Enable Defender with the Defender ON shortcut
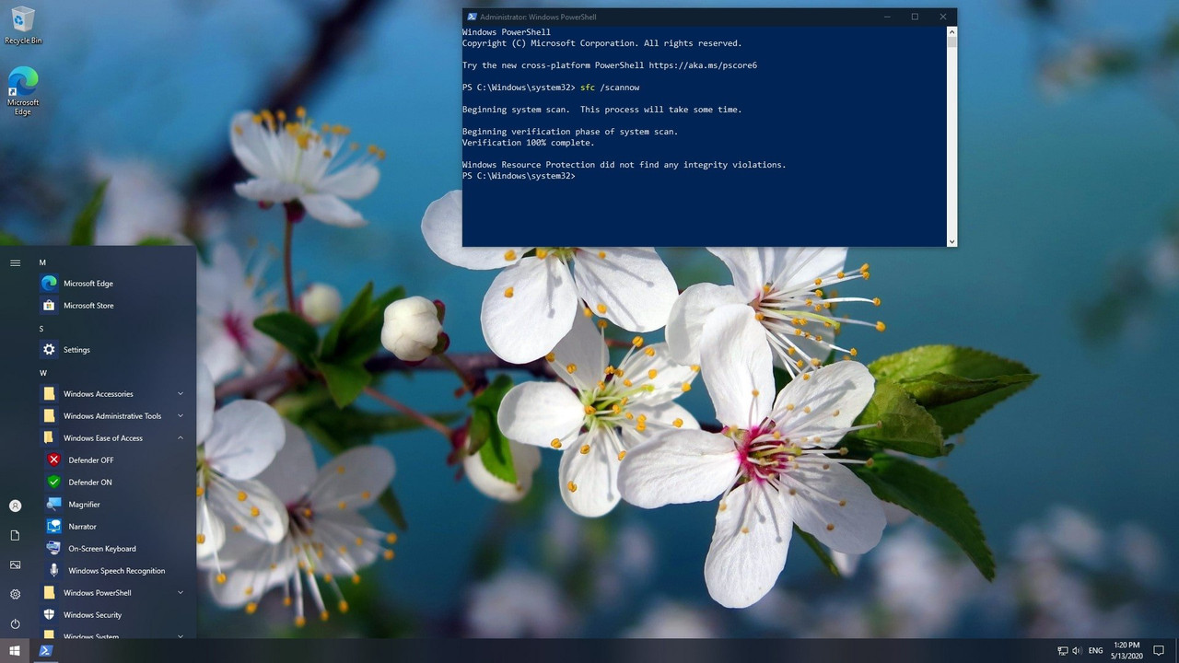This screenshot has width=1179, height=663. pyautogui.click(x=89, y=482)
